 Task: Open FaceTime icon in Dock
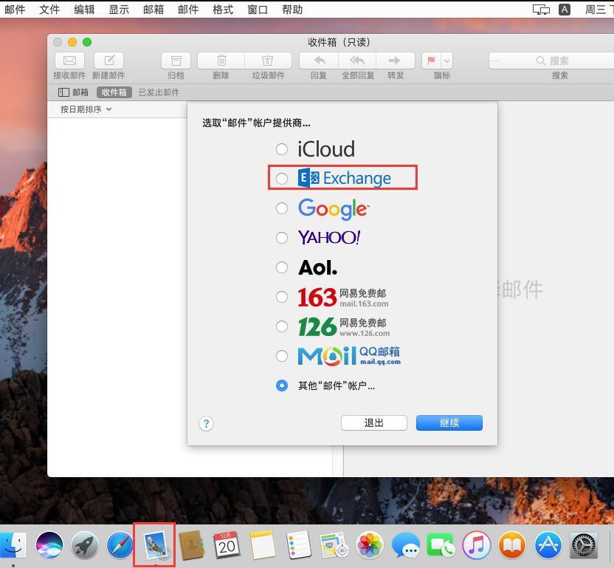441,545
